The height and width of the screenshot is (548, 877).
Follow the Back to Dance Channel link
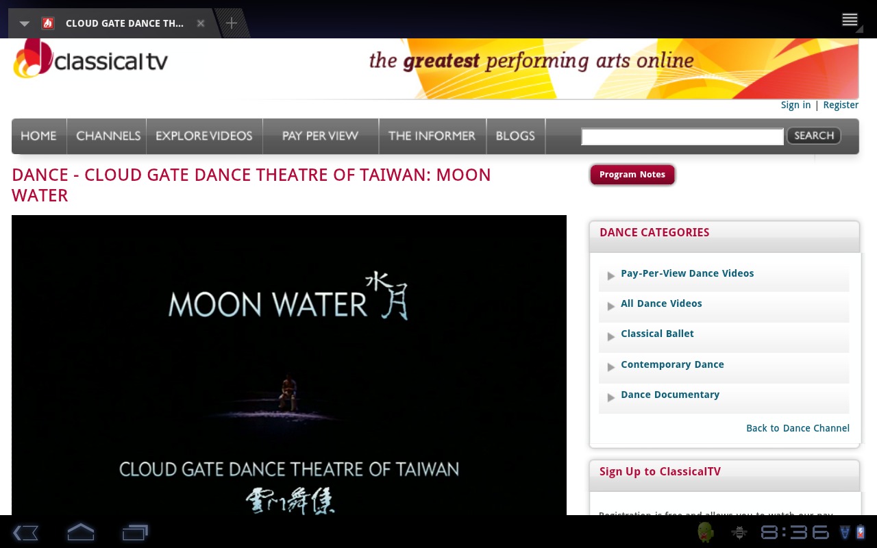click(798, 428)
